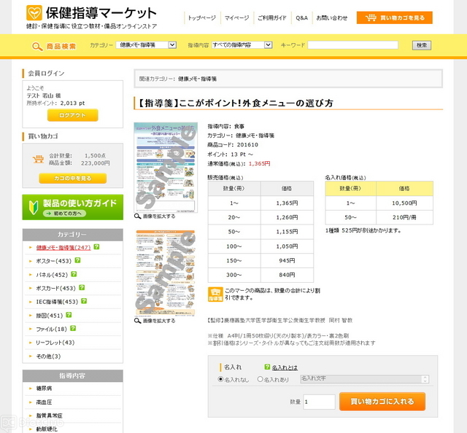Image resolution: width=467 pixels, height=433 pixels.
Task: Click the green question icon beside 名入れとは
Action: (x=267, y=367)
